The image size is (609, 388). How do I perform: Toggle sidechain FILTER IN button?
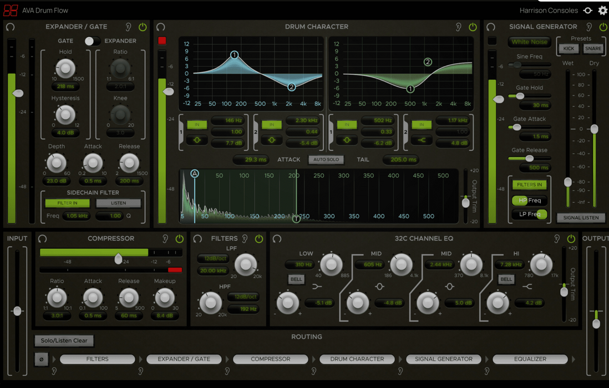coord(67,203)
